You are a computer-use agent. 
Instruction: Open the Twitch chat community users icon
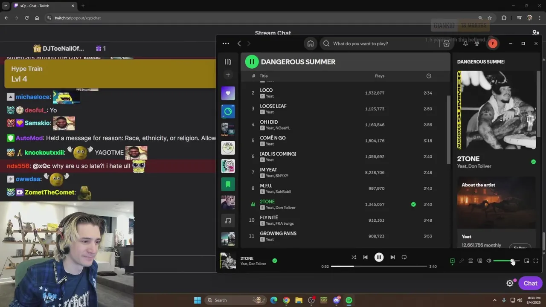(536, 32)
